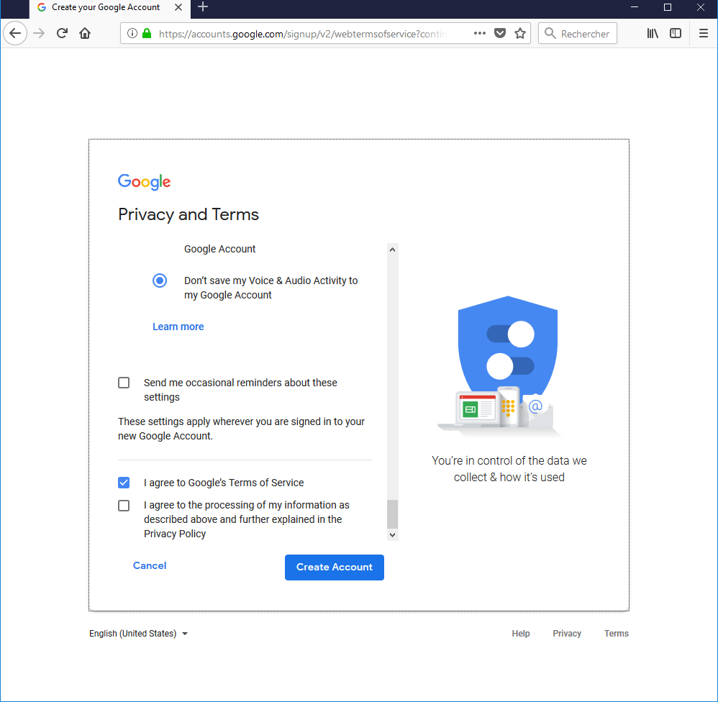Open the Learn more link
Viewport: 718px width, 702px height.
(x=178, y=327)
